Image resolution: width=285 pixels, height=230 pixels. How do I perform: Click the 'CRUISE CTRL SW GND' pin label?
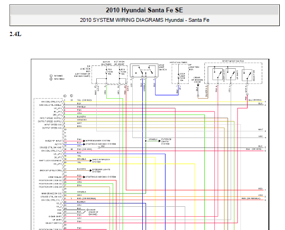(x=51, y=147)
